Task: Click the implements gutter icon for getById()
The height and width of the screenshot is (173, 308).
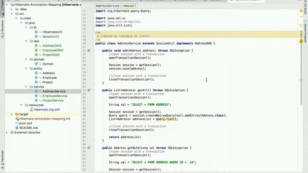Action: [x=89, y=148]
